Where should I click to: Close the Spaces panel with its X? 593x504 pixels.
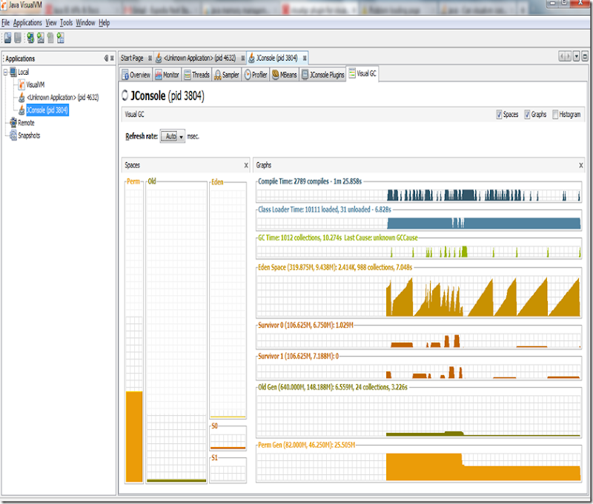point(246,166)
